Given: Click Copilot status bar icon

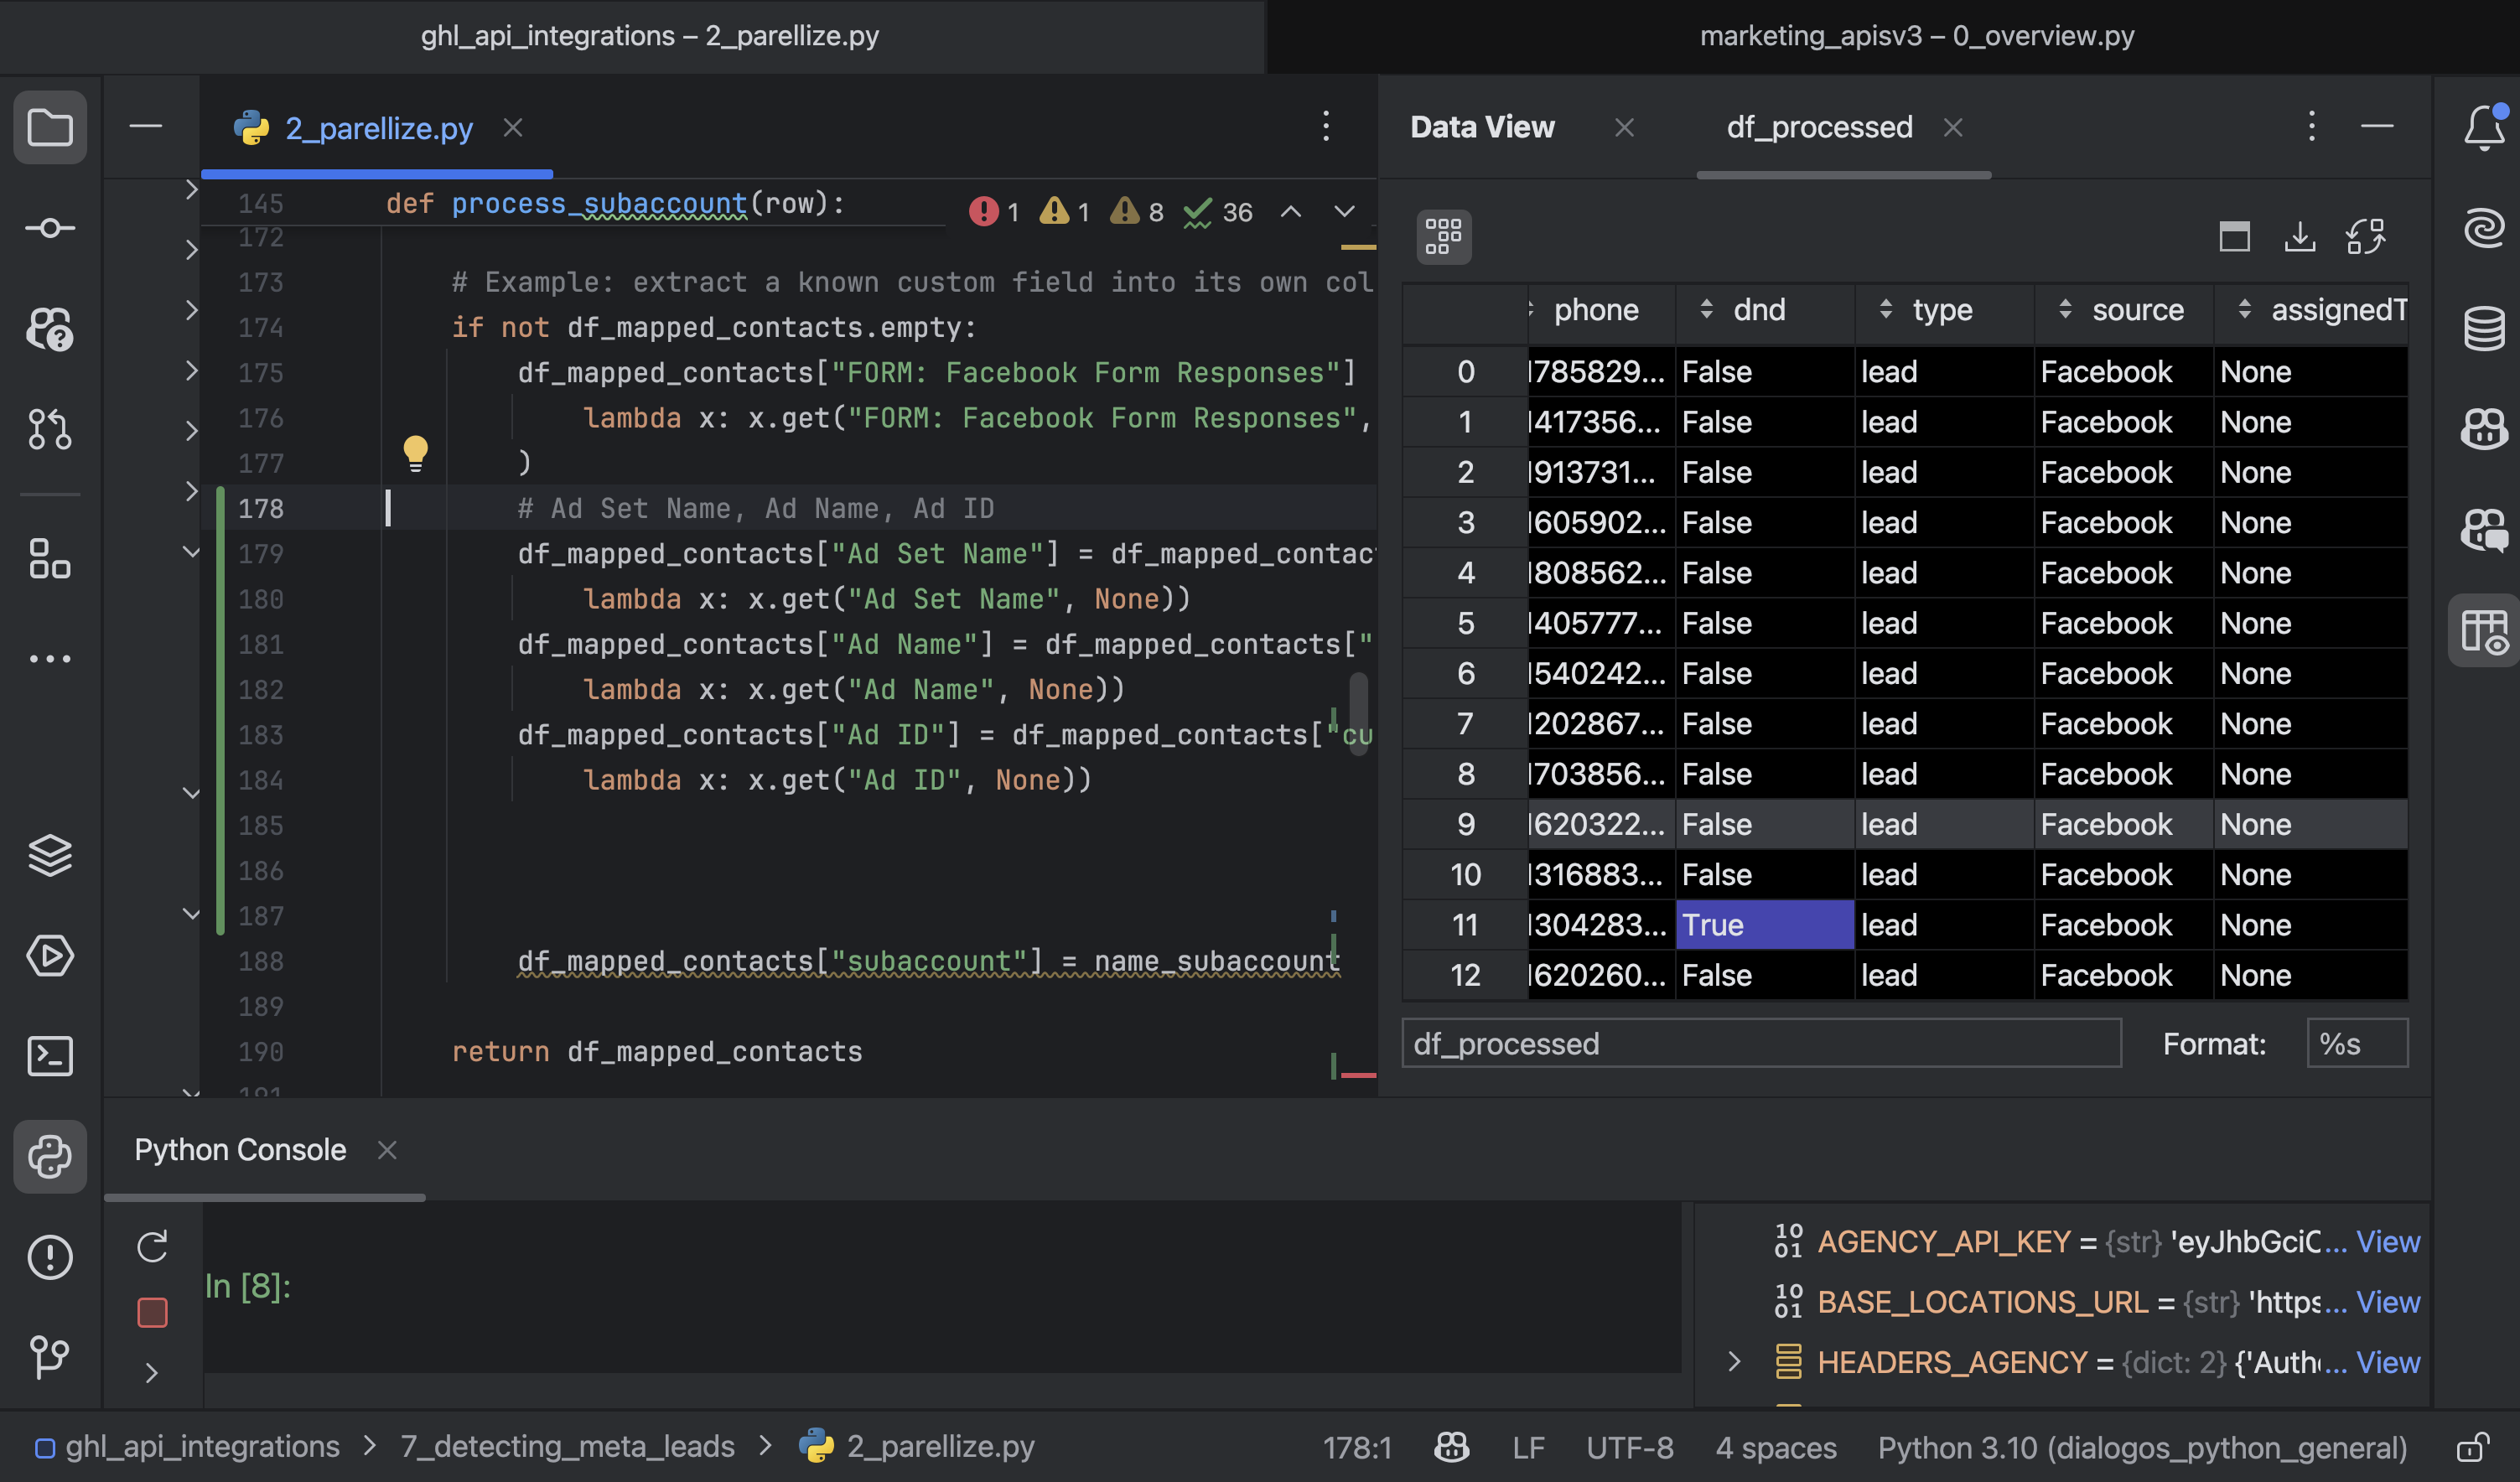Looking at the screenshot, I should 1450,1447.
